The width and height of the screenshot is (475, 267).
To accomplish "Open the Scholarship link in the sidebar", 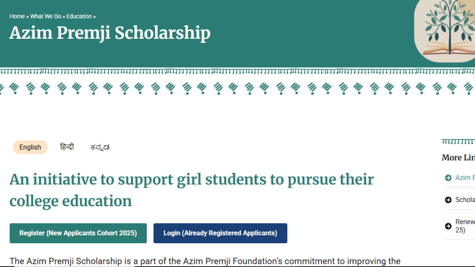I will click(465, 200).
